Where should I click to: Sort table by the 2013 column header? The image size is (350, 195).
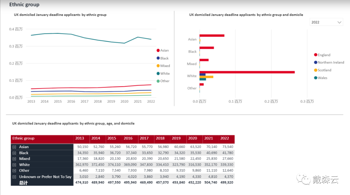pos(80,138)
